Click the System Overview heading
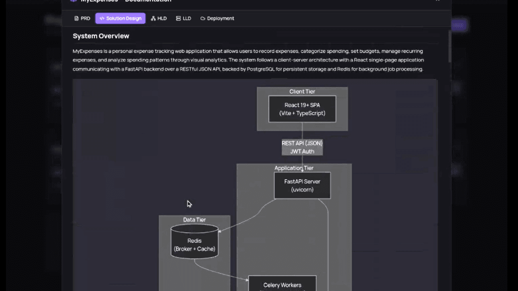 click(x=100, y=36)
